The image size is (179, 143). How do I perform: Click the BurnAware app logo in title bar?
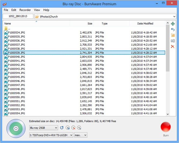point(5,4)
